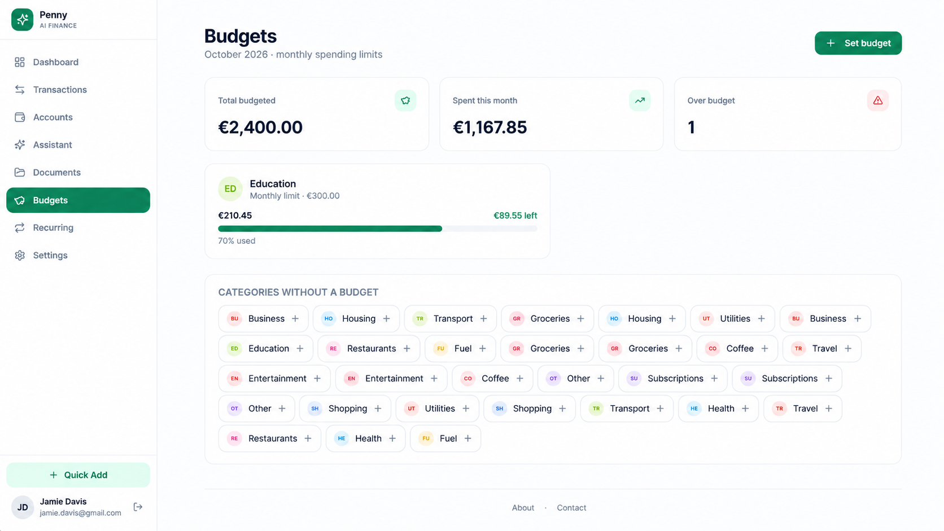
Task: Click the jamie.davis@gmail.com email text
Action: [x=80, y=513]
